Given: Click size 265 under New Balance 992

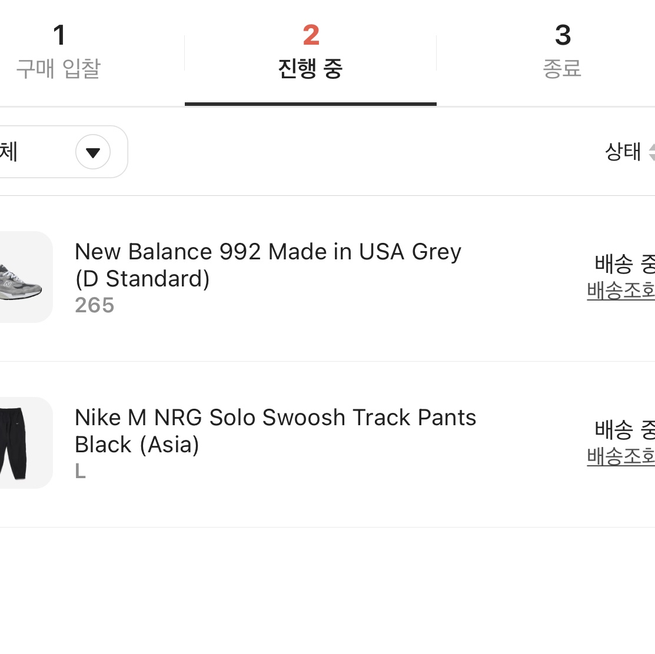Looking at the screenshot, I should [x=94, y=305].
